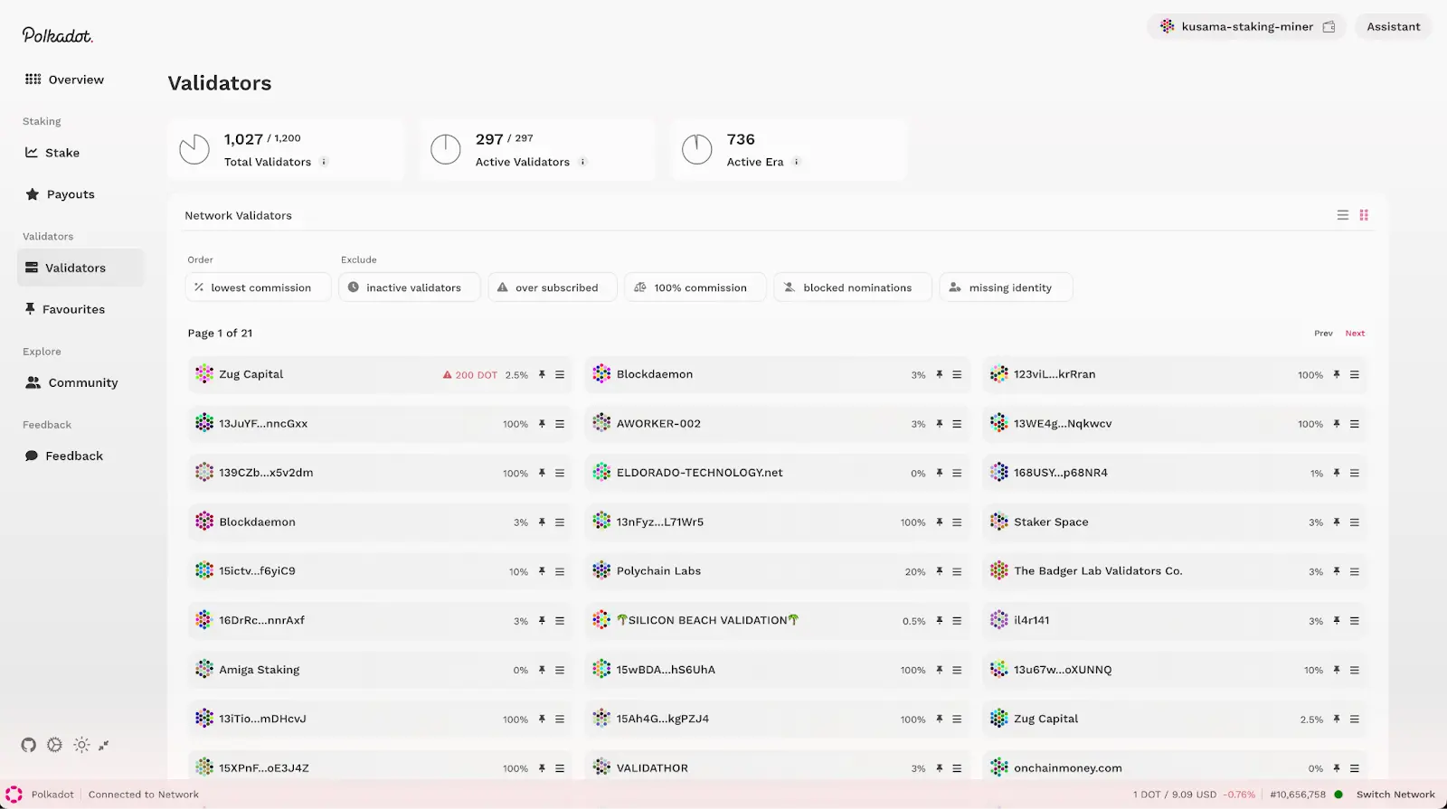Click info icon beside Total Validators
The width and height of the screenshot is (1447, 809).
tap(324, 162)
